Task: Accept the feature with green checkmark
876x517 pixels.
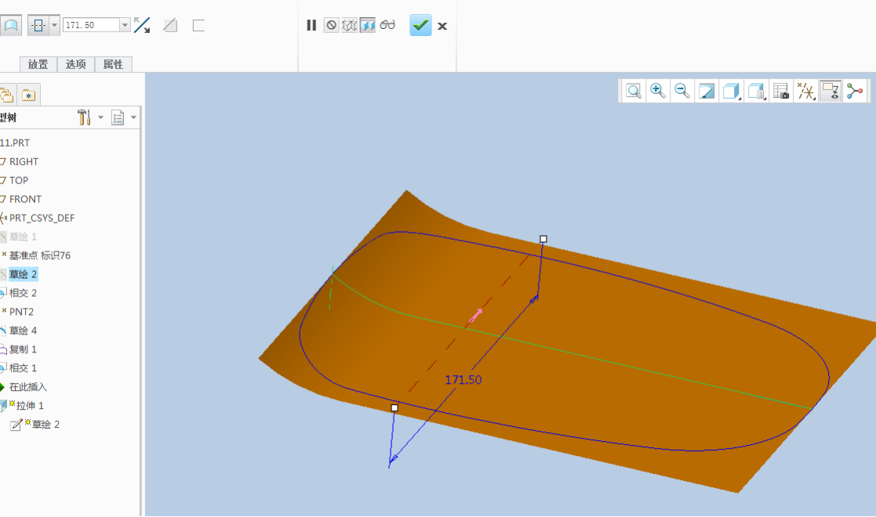Action: click(420, 25)
